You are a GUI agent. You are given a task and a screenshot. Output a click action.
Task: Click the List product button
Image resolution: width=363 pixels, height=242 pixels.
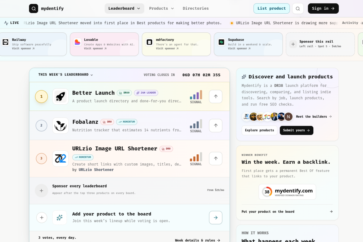[x=272, y=9]
